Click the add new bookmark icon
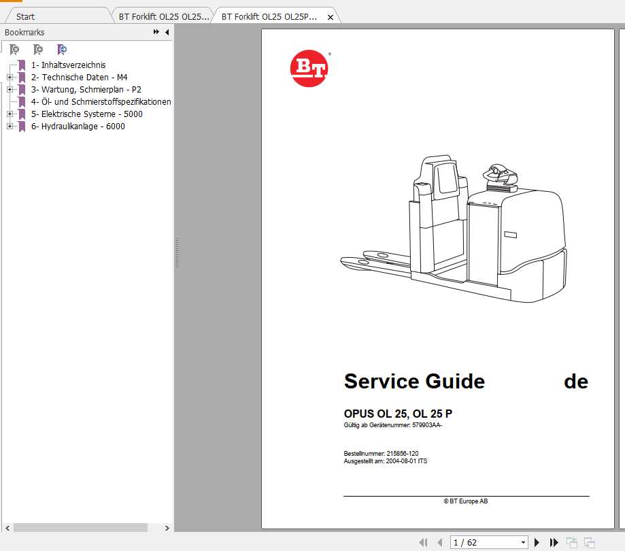The image size is (625, 551). click(x=38, y=50)
